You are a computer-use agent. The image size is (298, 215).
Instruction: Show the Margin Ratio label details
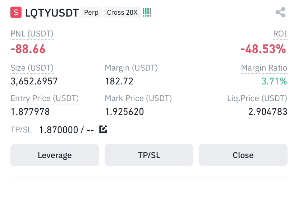coord(264,68)
